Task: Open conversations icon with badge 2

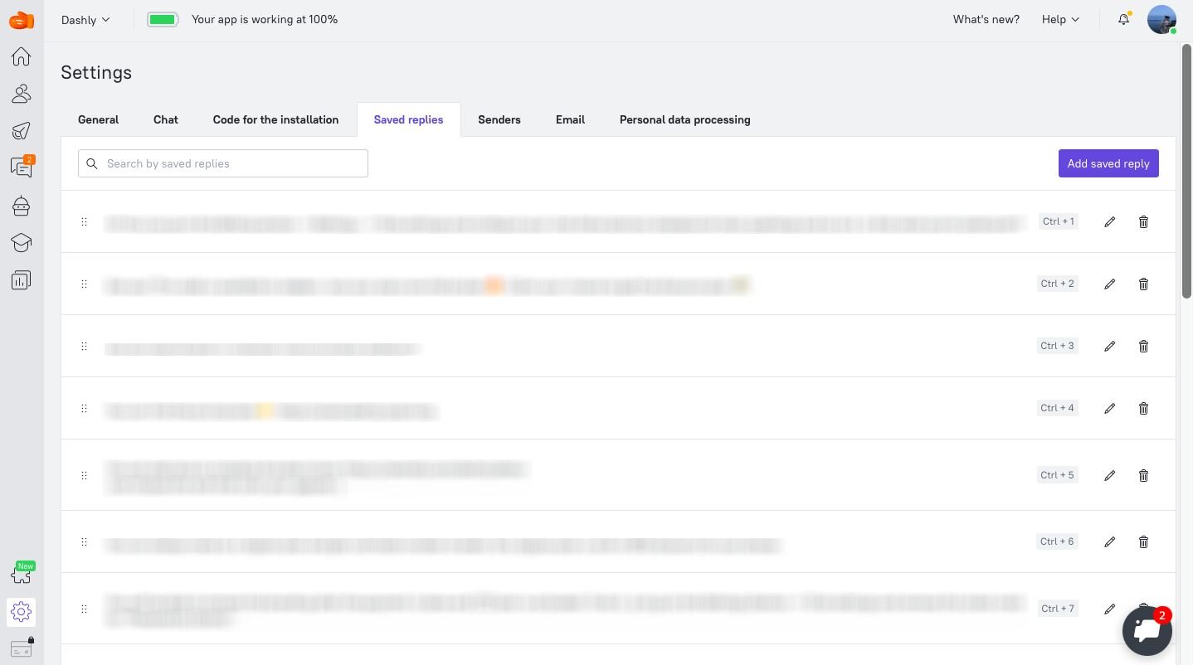Action: (x=22, y=167)
